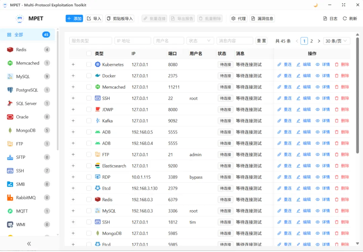Select SSH category in sidebar
Image resolution: width=363 pixels, height=252 pixels.
click(28, 171)
